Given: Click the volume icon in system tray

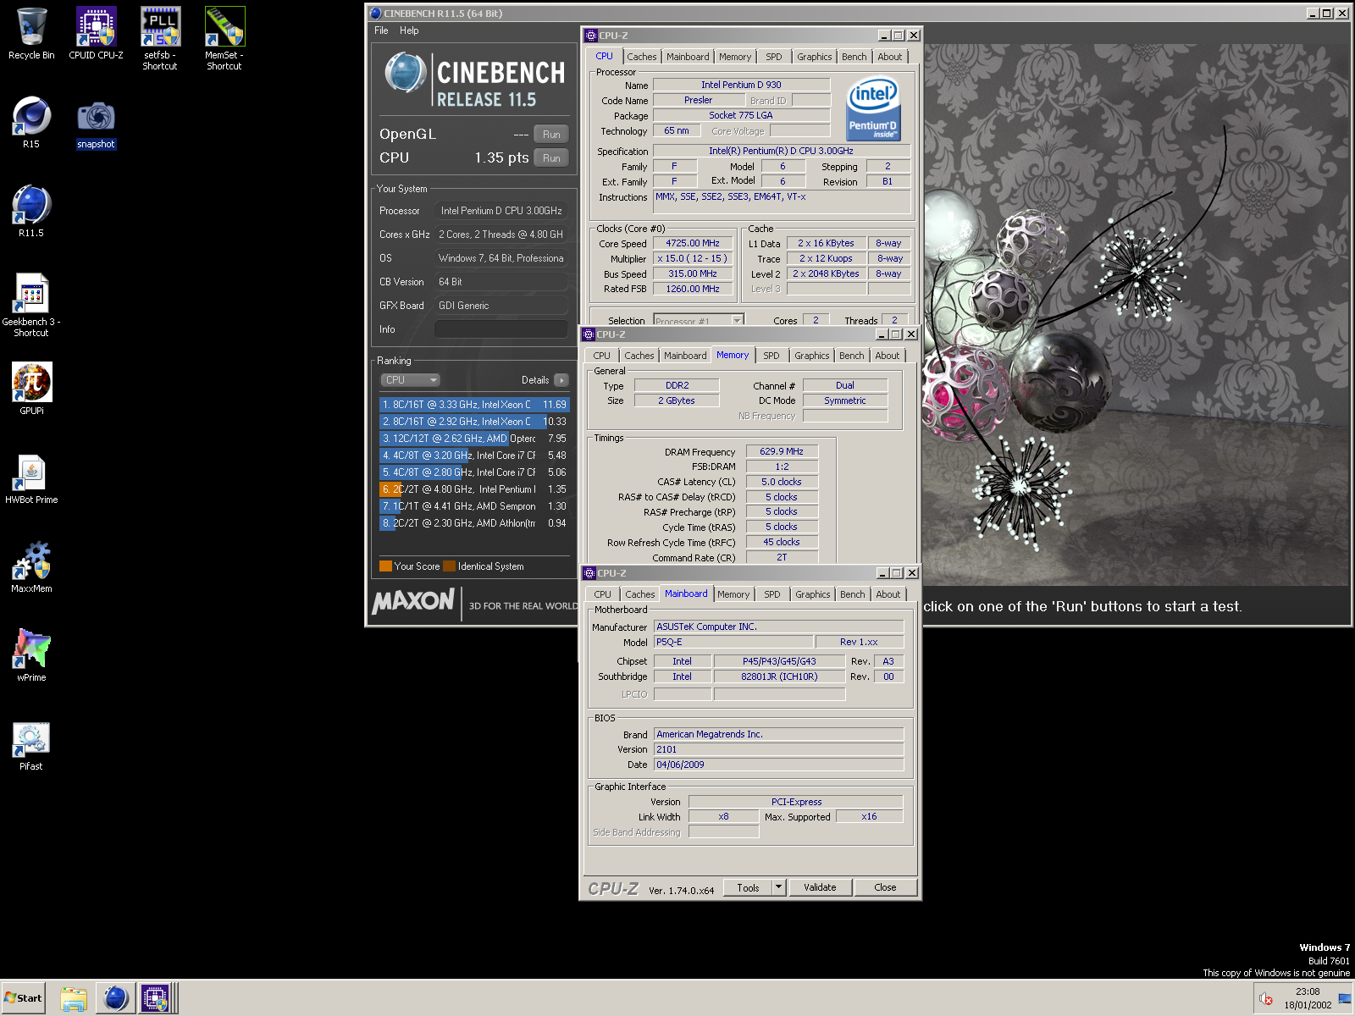Looking at the screenshot, I should point(1265,999).
